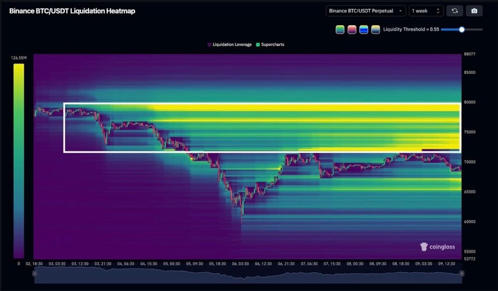Click the range navigator mini chart area

pos(248,275)
